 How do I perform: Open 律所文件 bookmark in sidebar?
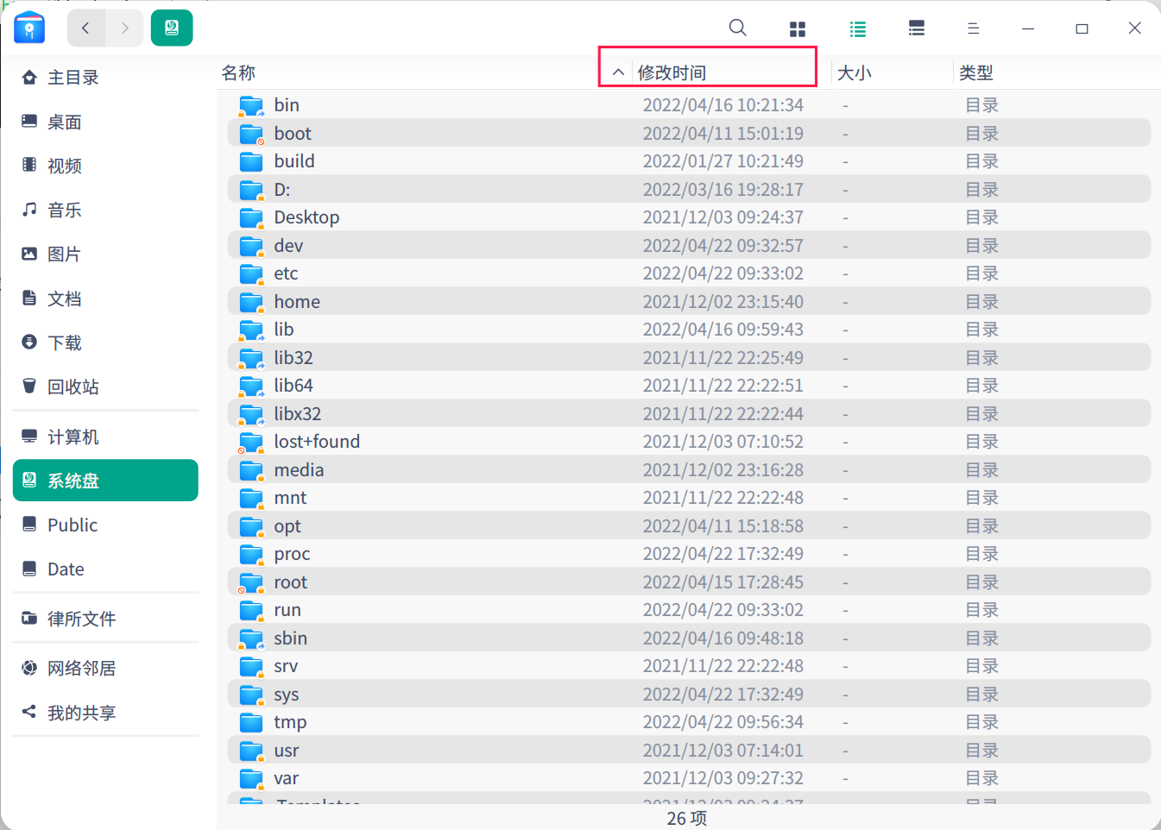tap(105, 619)
